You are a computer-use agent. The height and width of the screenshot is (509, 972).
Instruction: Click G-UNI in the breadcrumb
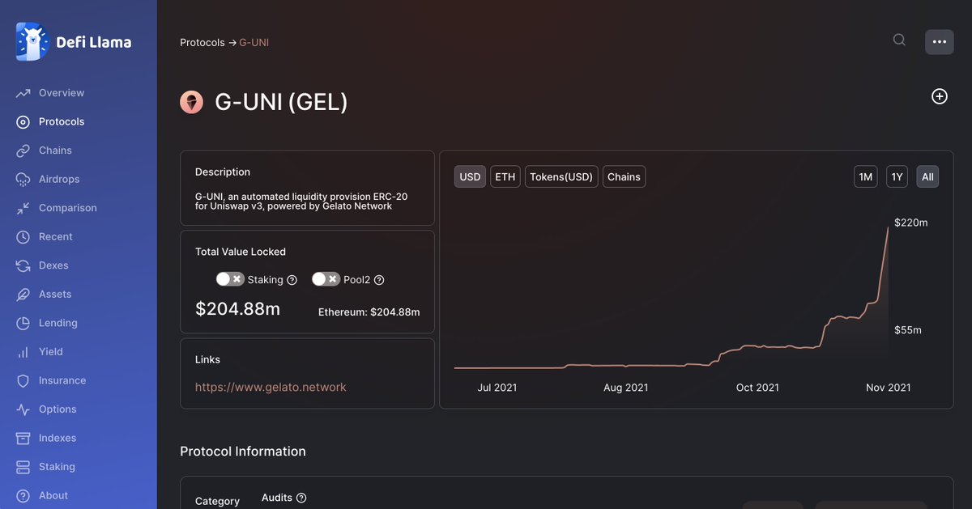pyautogui.click(x=254, y=42)
